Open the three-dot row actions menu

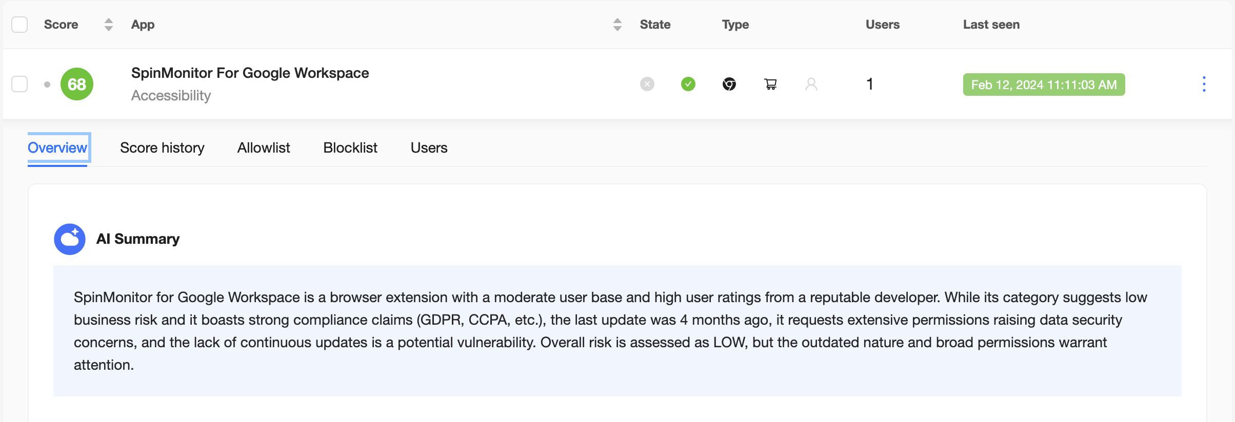1204,84
